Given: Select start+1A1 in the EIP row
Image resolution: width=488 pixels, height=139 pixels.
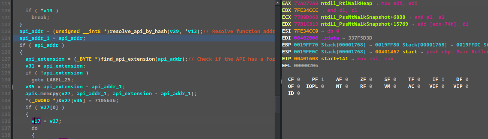Looking at the screenshot, I should (334, 58).
